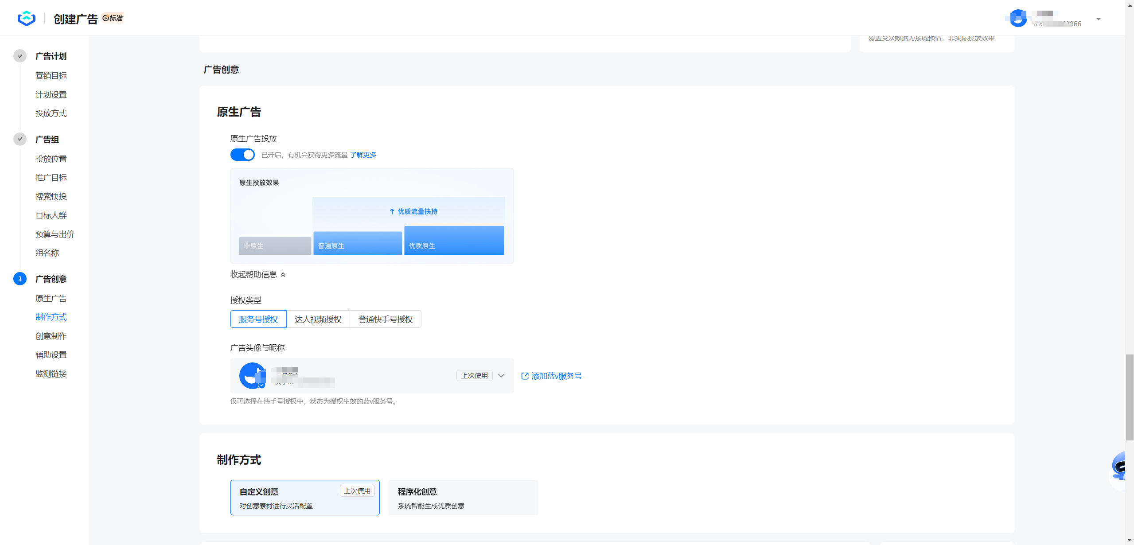Click the selected service account avatar
Viewport: 1134px width, 545px height.
(x=252, y=376)
